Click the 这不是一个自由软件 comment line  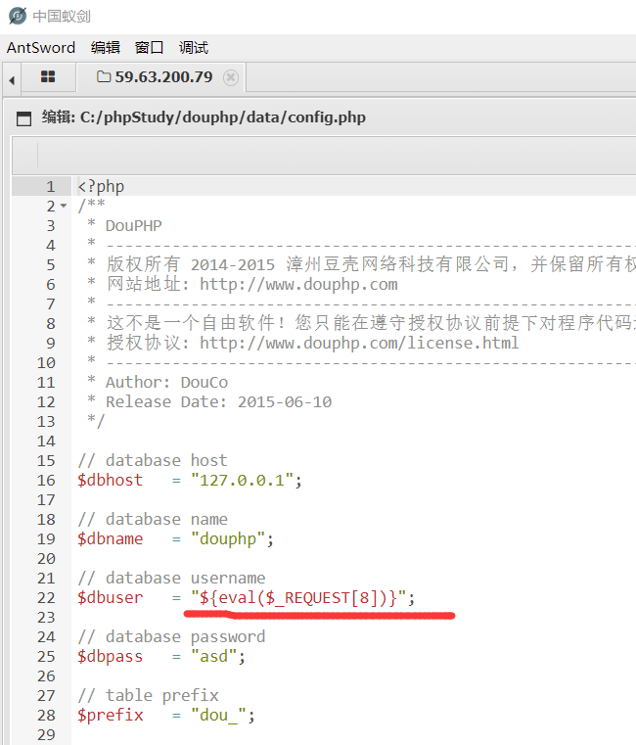tap(361, 323)
